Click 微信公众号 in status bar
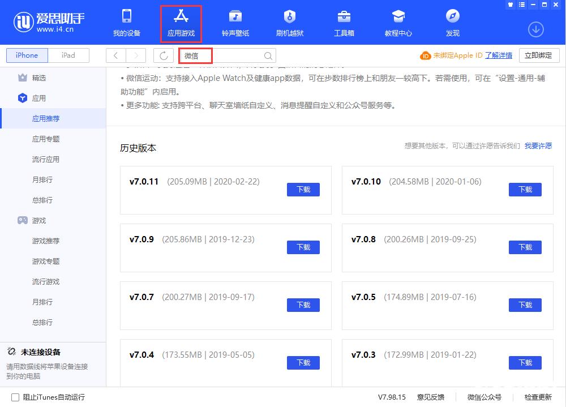The width and height of the screenshot is (566, 407). point(484,397)
